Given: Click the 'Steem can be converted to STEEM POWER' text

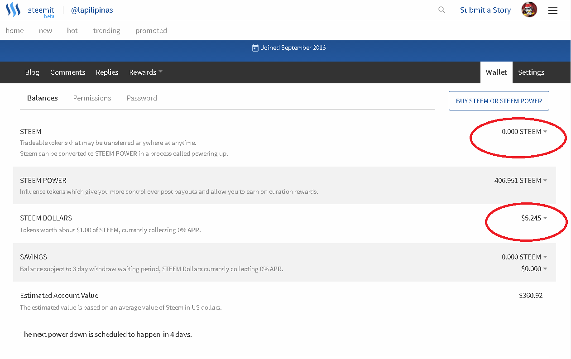Looking at the screenshot, I should [124, 154].
